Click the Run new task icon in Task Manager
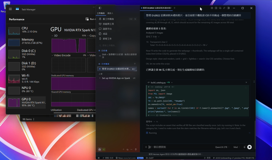 point(87,19)
